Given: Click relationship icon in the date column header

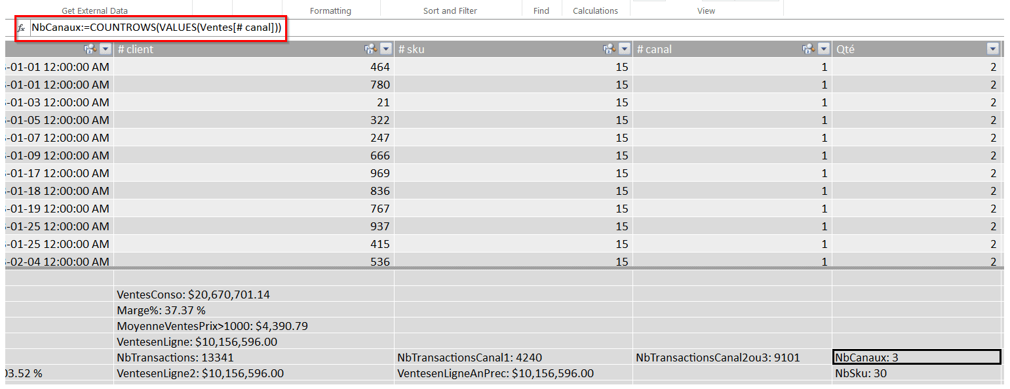Looking at the screenshot, I should [x=90, y=49].
